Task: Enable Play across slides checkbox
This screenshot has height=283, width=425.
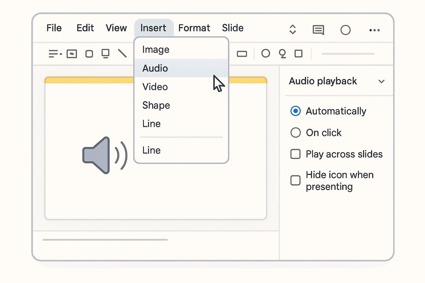Action: tap(296, 154)
